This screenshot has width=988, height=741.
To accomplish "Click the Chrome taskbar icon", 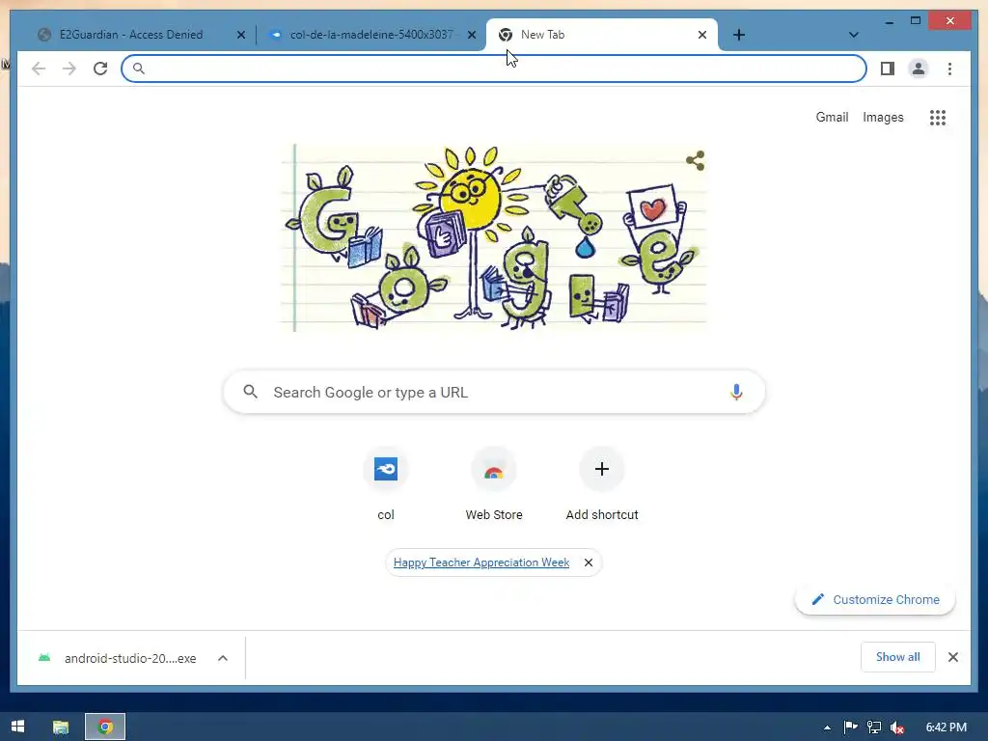I will 105,727.
